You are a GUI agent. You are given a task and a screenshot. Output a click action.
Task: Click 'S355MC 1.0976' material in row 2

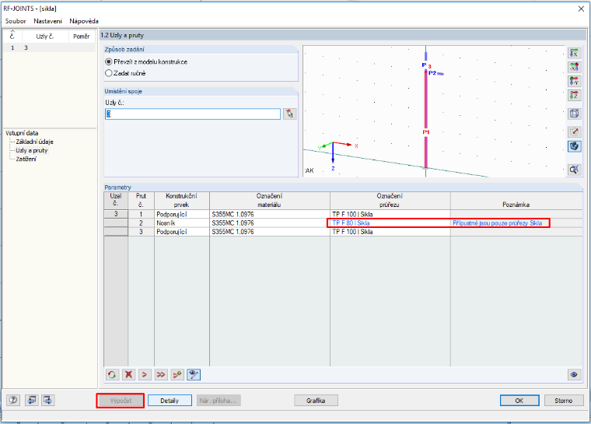pos(270,223)
